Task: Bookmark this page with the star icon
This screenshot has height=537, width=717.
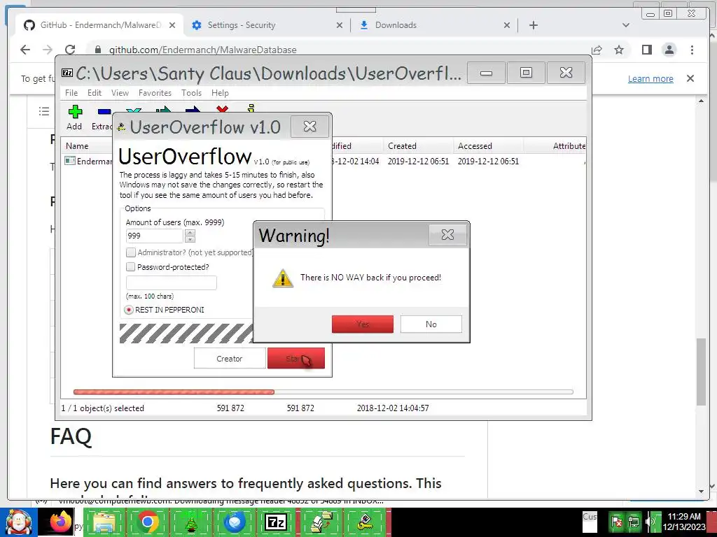Action: [619, 50]
